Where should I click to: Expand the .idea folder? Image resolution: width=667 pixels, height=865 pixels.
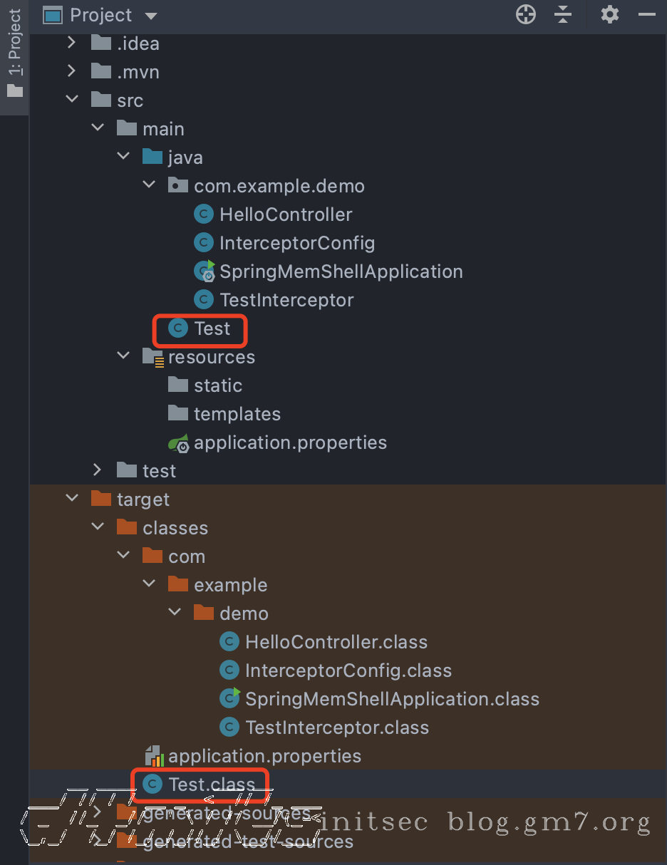click(x=71, y=43)
